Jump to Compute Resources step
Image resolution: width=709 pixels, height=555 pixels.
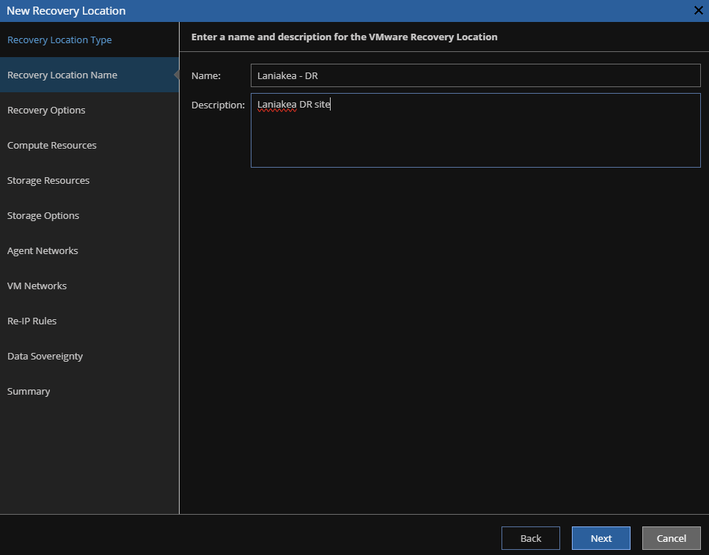click(x=89, y=146)
